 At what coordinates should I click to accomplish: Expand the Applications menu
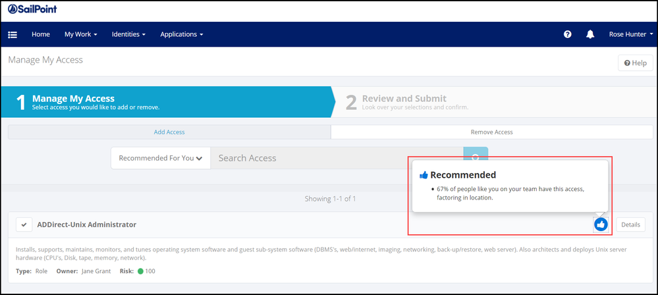pos(181,34)
